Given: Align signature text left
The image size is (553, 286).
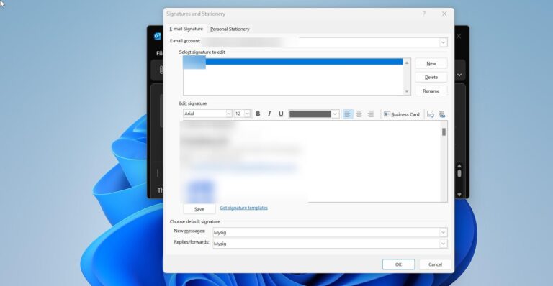Looking at the screenshot, I should [x=347, y=114].
